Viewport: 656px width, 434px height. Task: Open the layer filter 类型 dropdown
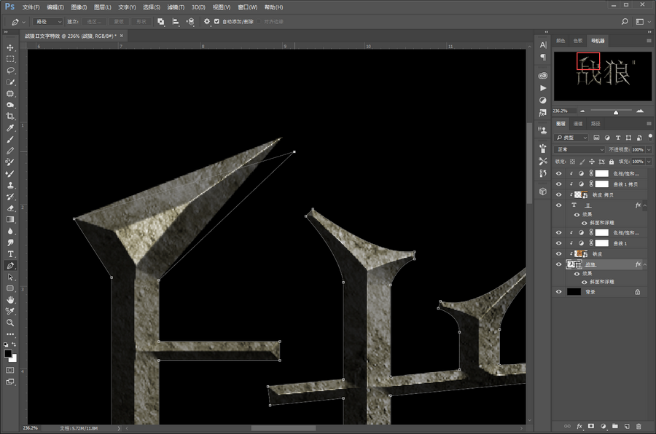pos(572,137)
